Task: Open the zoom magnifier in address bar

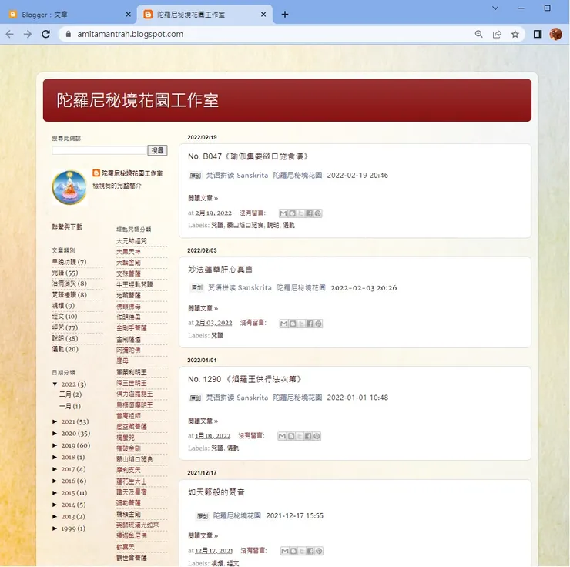Action: point(479,34)
